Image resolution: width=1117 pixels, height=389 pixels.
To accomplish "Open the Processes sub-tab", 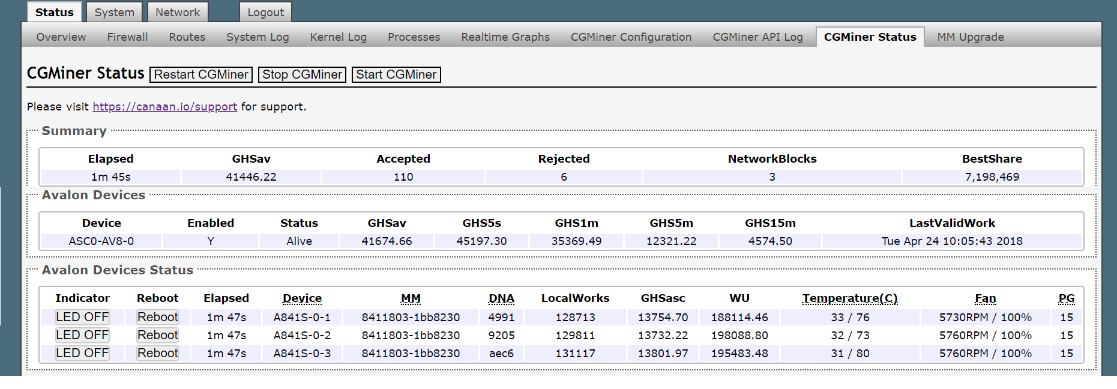I will 414,37.
